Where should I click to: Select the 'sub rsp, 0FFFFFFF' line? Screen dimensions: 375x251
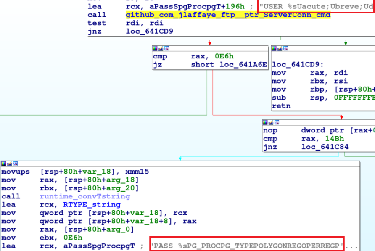click(323, 98)
